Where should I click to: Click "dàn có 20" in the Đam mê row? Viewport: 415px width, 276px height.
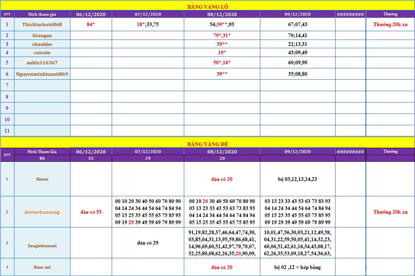222,267
